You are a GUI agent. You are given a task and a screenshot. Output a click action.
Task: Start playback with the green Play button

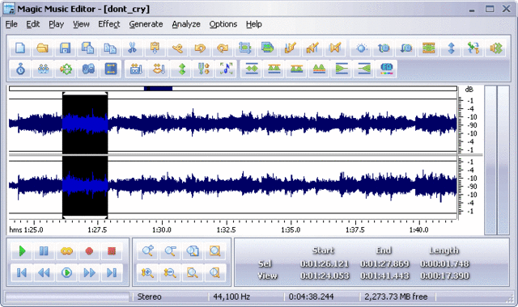pos(22,251)
